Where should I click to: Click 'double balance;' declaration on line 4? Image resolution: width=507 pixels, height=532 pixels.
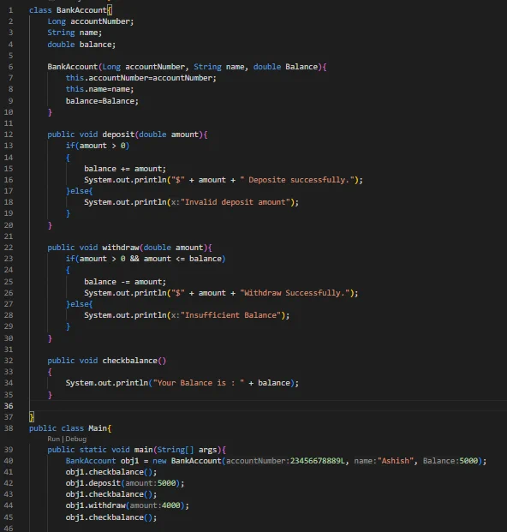coord(81,45)
